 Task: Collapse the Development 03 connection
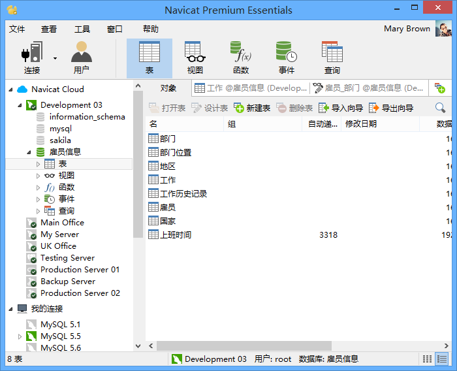coord(20,105)
